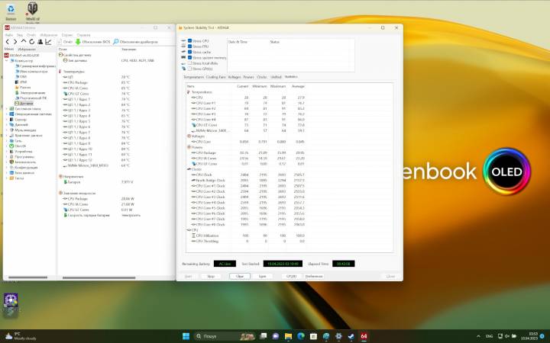Open the Windows Start button

[186, 336]
